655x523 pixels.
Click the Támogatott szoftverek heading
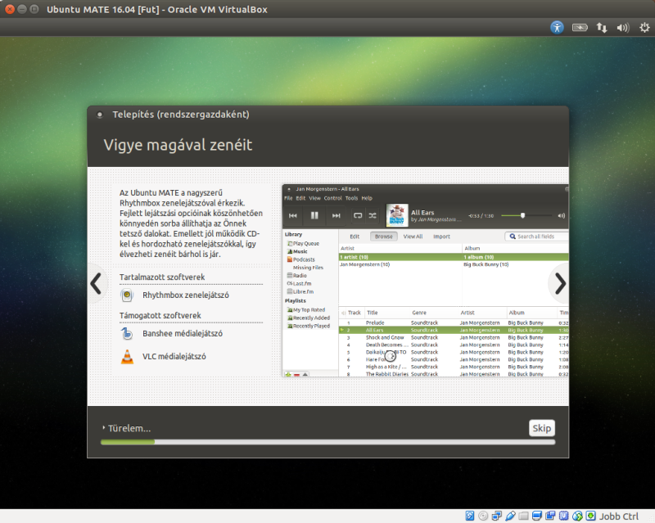160,315
